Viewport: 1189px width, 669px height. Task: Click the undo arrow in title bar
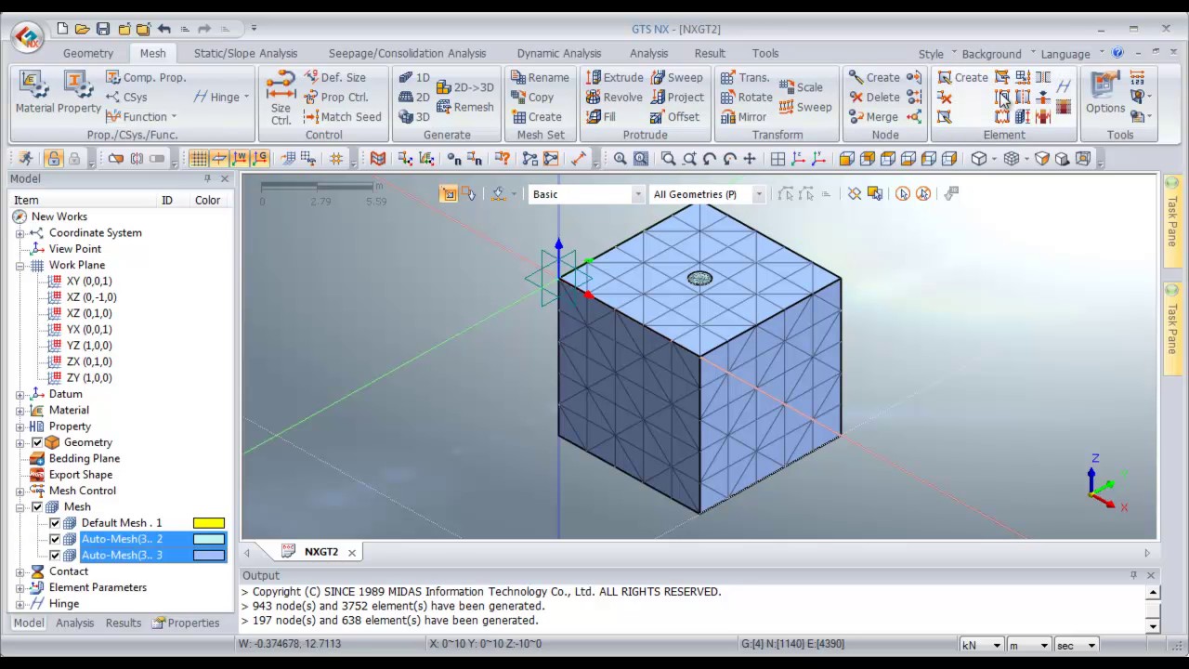[164, 29]
